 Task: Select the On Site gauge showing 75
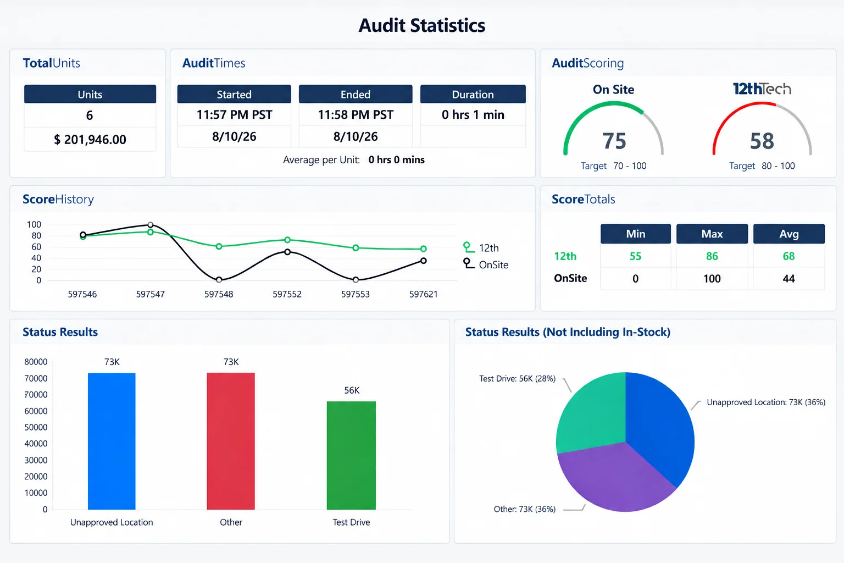click(x=614, y=129)
